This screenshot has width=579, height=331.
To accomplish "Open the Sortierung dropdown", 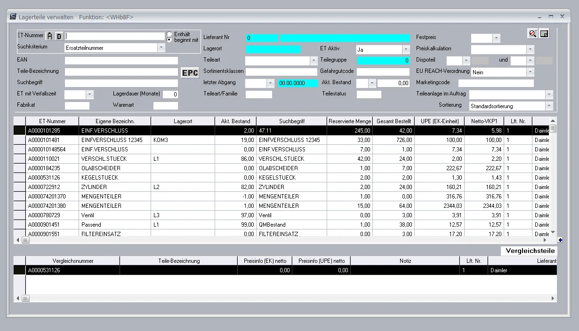I will [549, 106].
